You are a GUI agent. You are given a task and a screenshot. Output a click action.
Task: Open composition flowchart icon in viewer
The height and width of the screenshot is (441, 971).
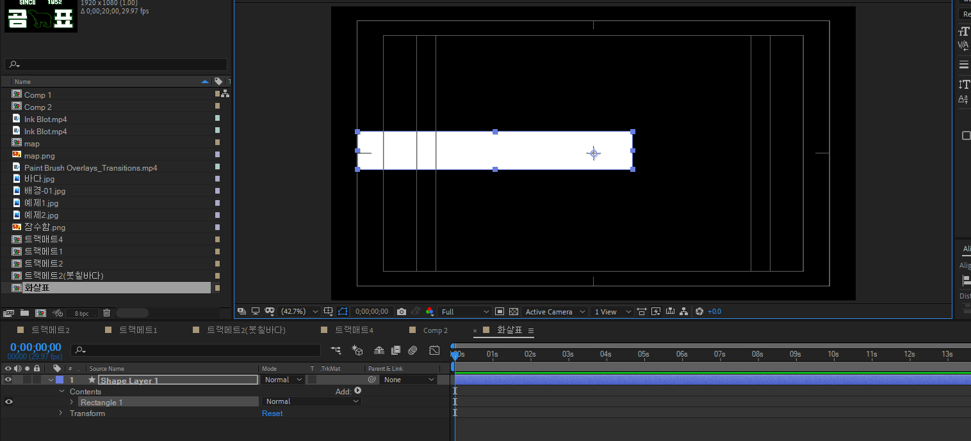[684, 311]
